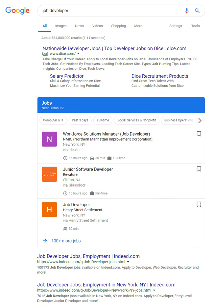The width and height of the screenshot is (213, 308).
Task: Click the Ad badge label
Action: [x=45, y=54]
